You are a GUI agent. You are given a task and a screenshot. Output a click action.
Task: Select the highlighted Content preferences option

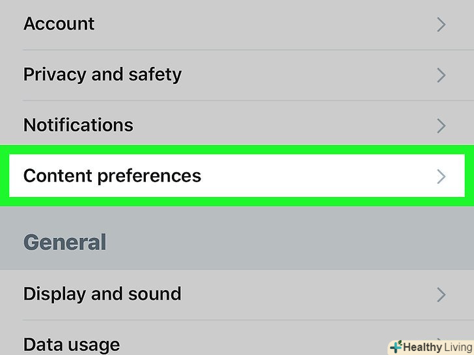[x=112, y=176]
